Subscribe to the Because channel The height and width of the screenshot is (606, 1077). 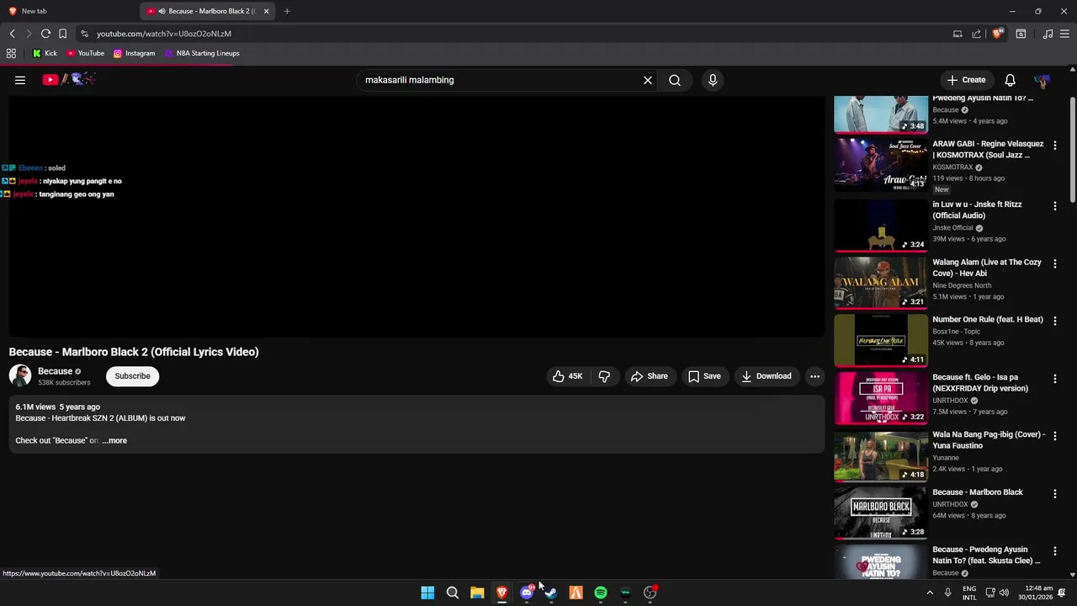(x=132, y=376)
